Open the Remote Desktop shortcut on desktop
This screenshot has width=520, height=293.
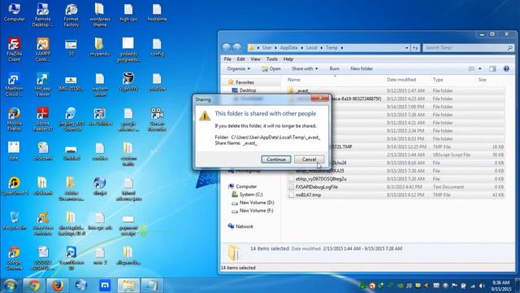pos(42,15)
